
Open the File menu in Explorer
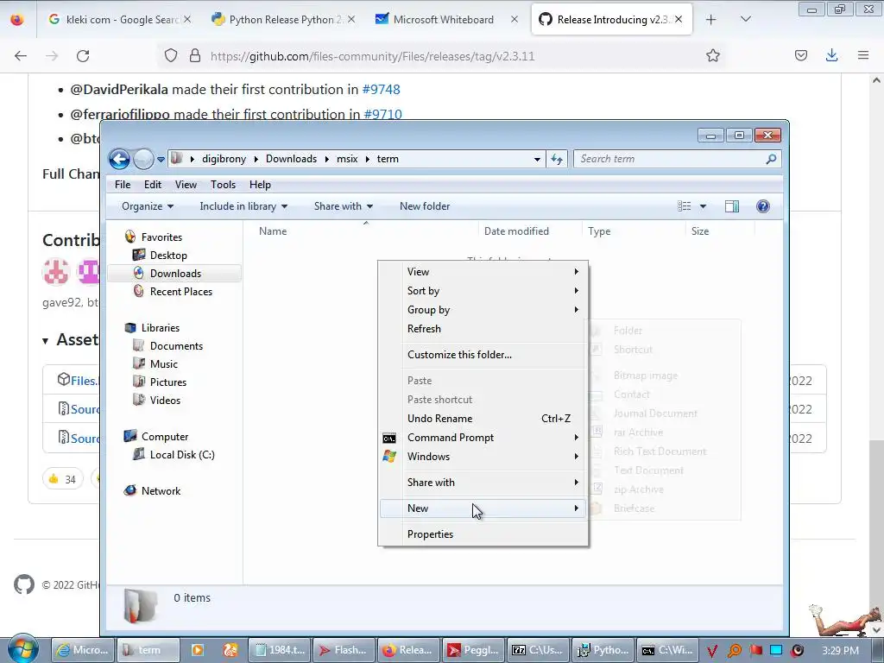pos(123,185)
